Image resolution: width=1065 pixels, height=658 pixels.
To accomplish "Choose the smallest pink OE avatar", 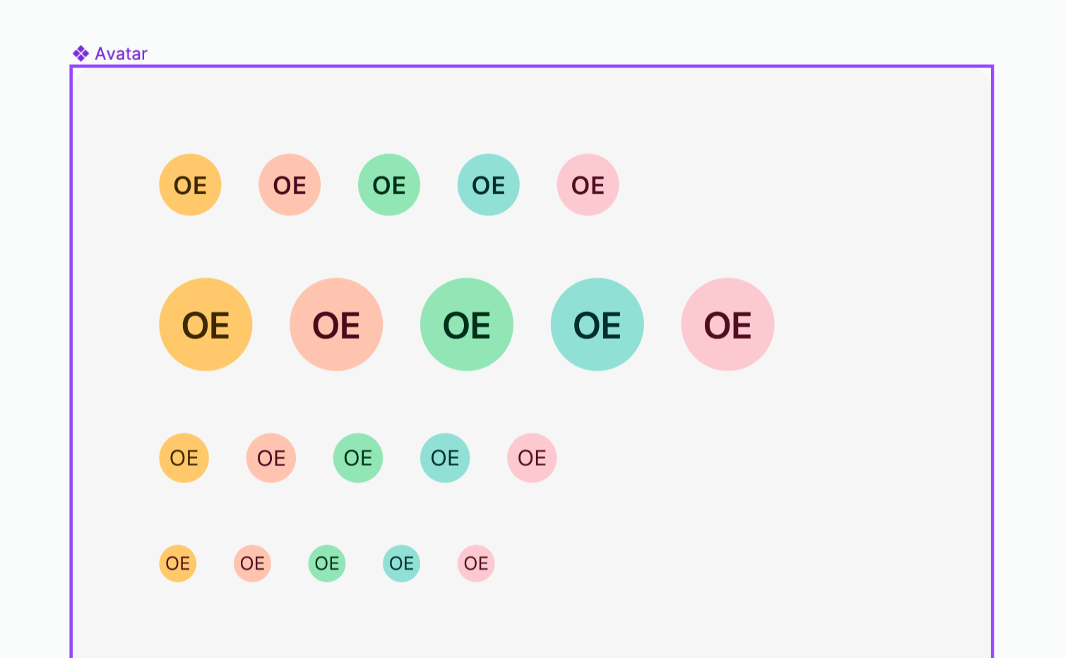I will point(476,563).
